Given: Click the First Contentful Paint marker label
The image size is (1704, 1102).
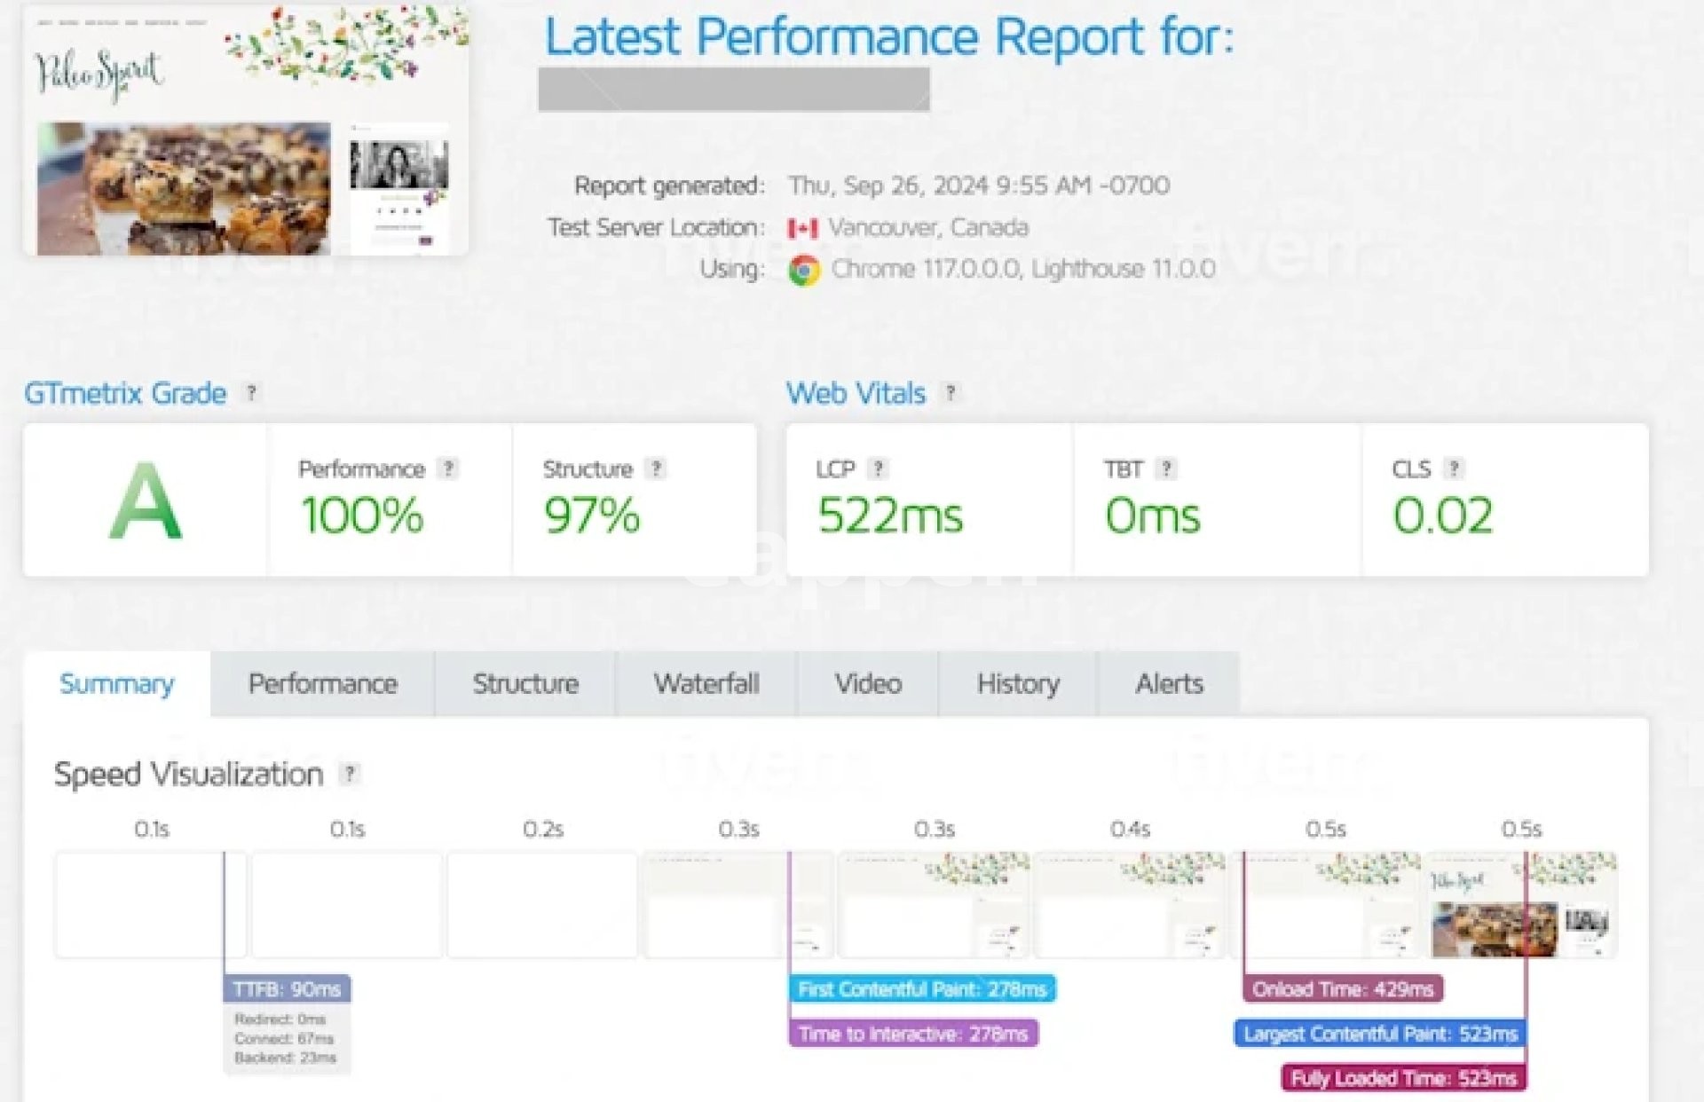Looking at the screenshot, I should tap(921, 989).
